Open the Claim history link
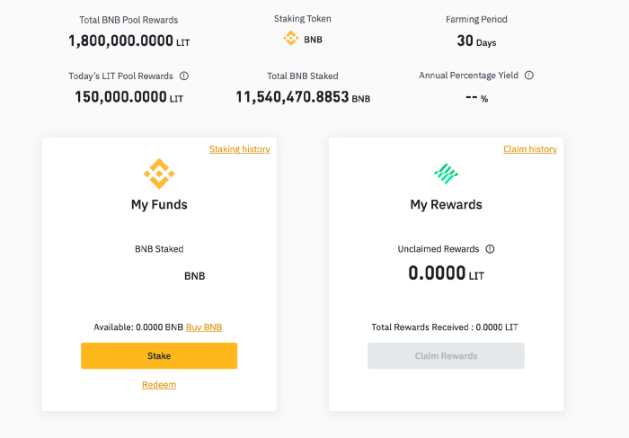The width and height of the screenshot is (629, 438). tap(530, 149)
